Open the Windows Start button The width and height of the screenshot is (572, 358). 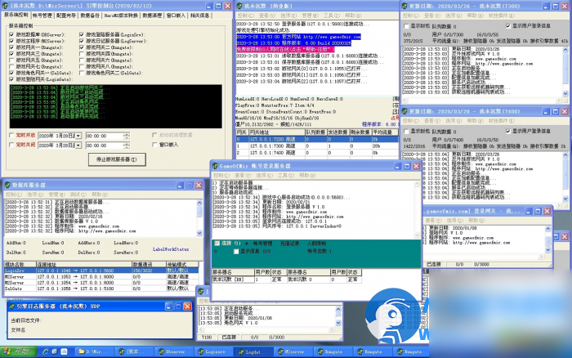16,351
